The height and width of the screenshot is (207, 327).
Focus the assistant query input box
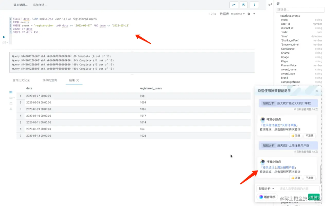298,189
